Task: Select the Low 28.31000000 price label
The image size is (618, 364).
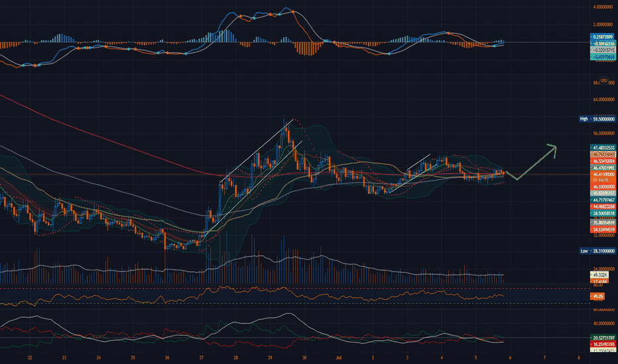Action: click(x=597, y=251)
